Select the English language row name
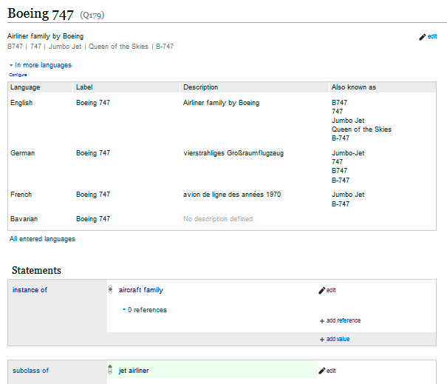 pos(21,103)
